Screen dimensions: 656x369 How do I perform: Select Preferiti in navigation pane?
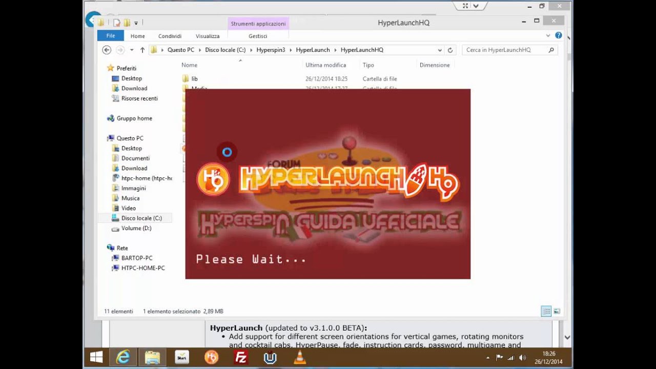pos(127,68)
